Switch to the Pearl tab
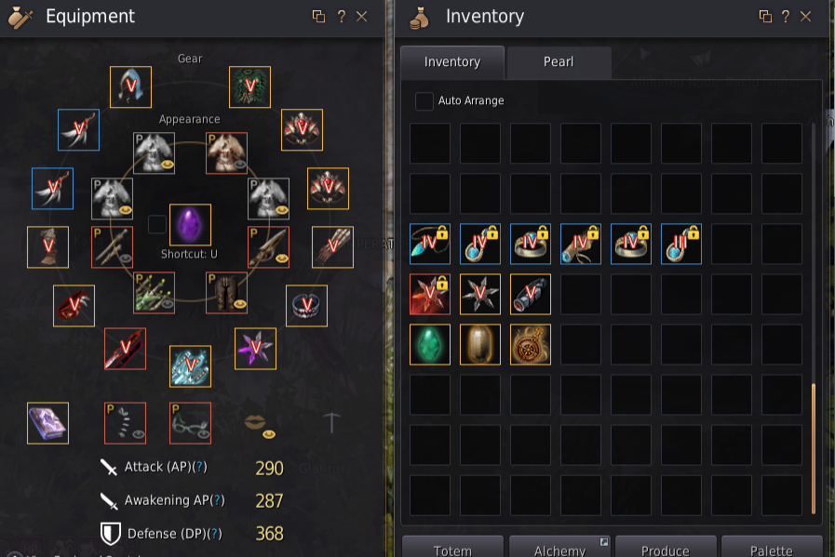 tap(559, 62)
